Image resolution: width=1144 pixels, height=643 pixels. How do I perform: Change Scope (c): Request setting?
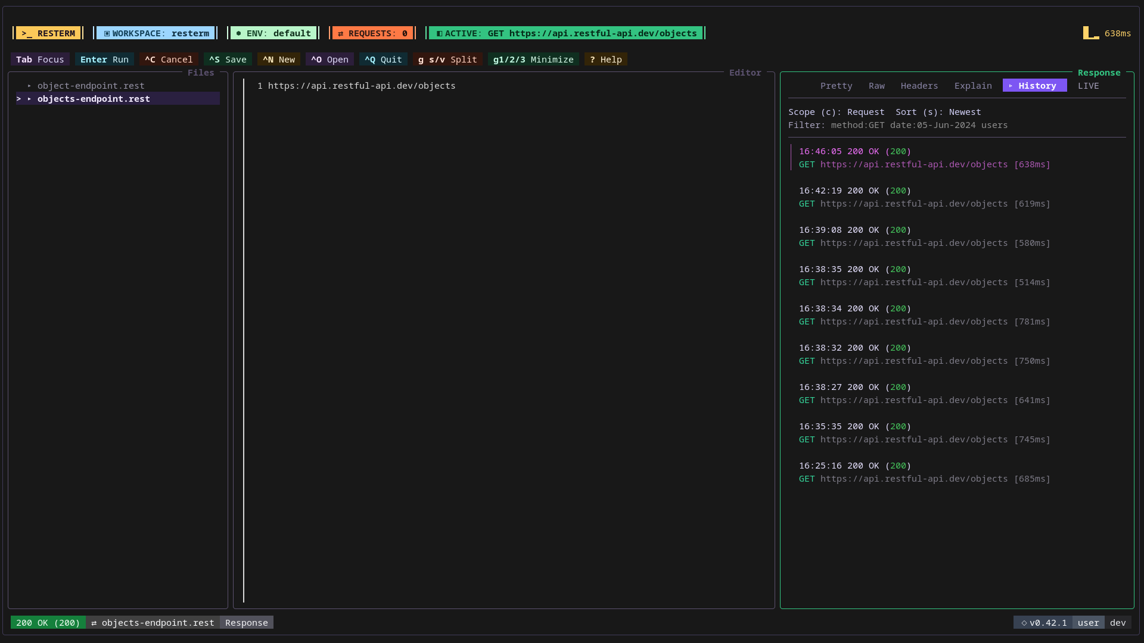pyautogui.click(x=837, y=112)
